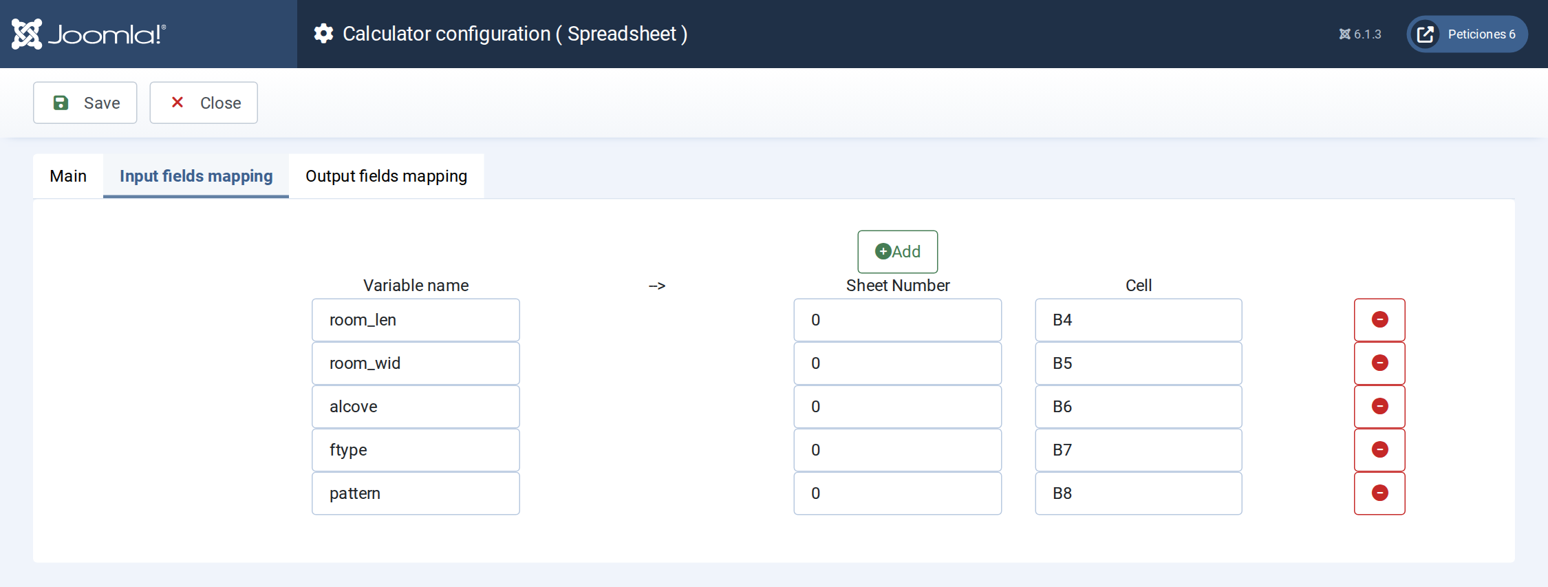This screenshot has height=587, width=1548.
Task: Click sheet number field in alcove row
Action: pos(898,407)
